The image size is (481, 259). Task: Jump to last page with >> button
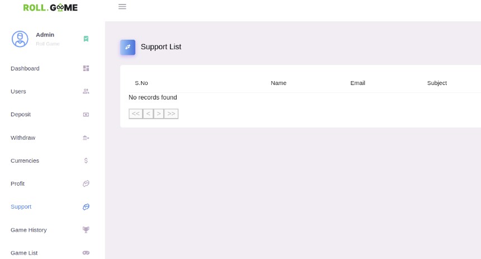click(171, 114)
